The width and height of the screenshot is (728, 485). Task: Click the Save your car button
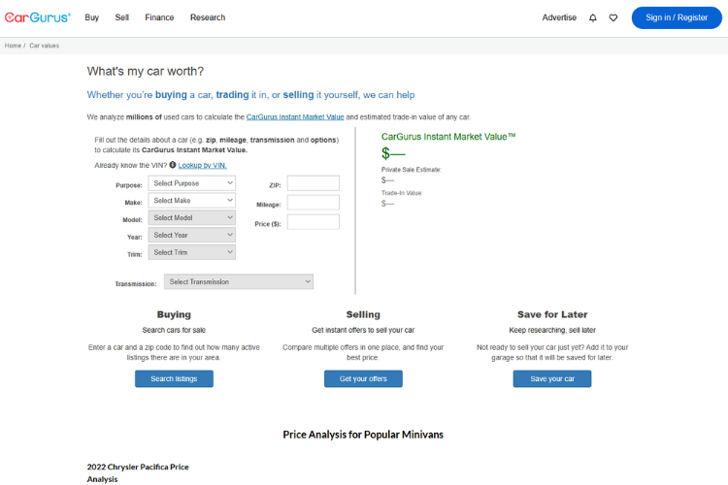point(552,378)
